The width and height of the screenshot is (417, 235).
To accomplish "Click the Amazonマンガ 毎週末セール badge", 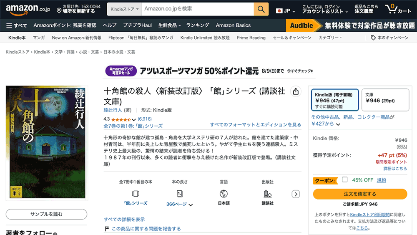I will tap(121, 71).
